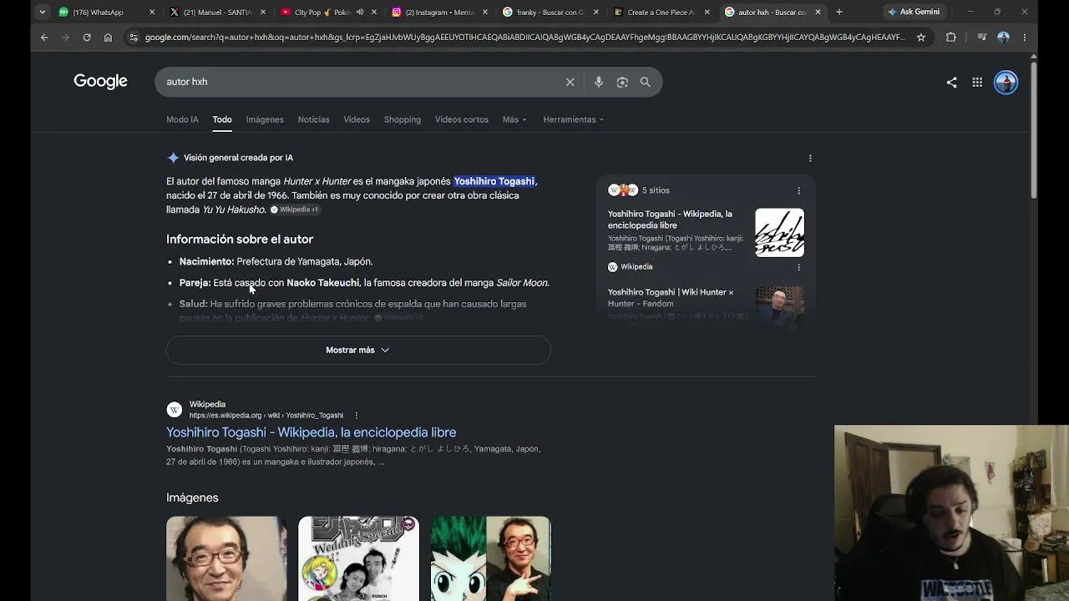
Task: Open the browser extensions menu
Action: (x=950, y=38)
